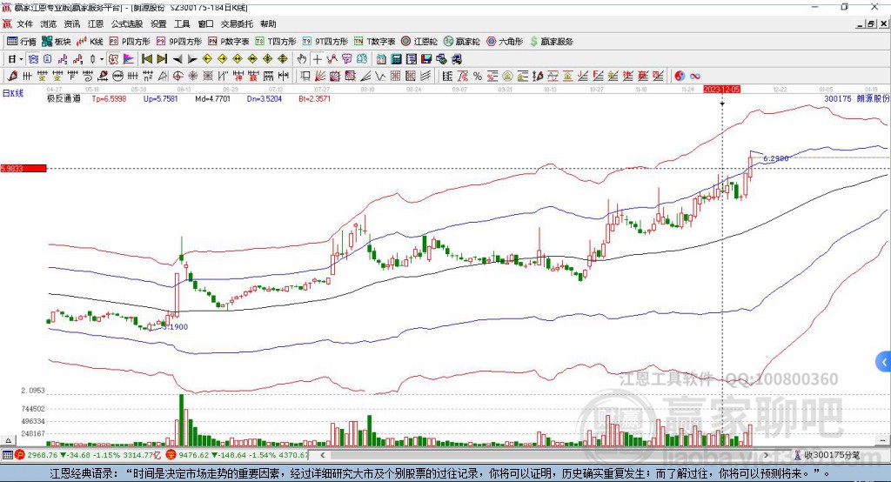This screenshot has width=891, height=482.
Task: Move chart right with black right arrow
Action: 192,59
